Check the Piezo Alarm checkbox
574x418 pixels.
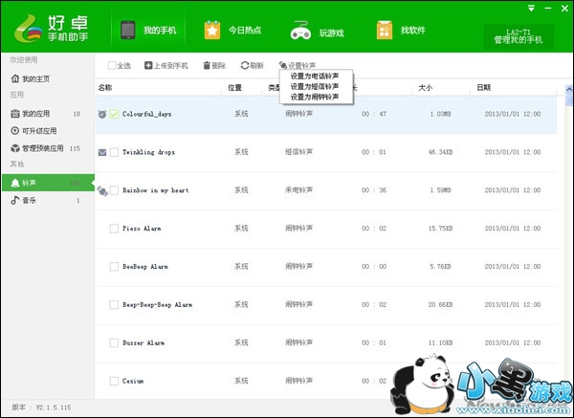click(114, 229)
